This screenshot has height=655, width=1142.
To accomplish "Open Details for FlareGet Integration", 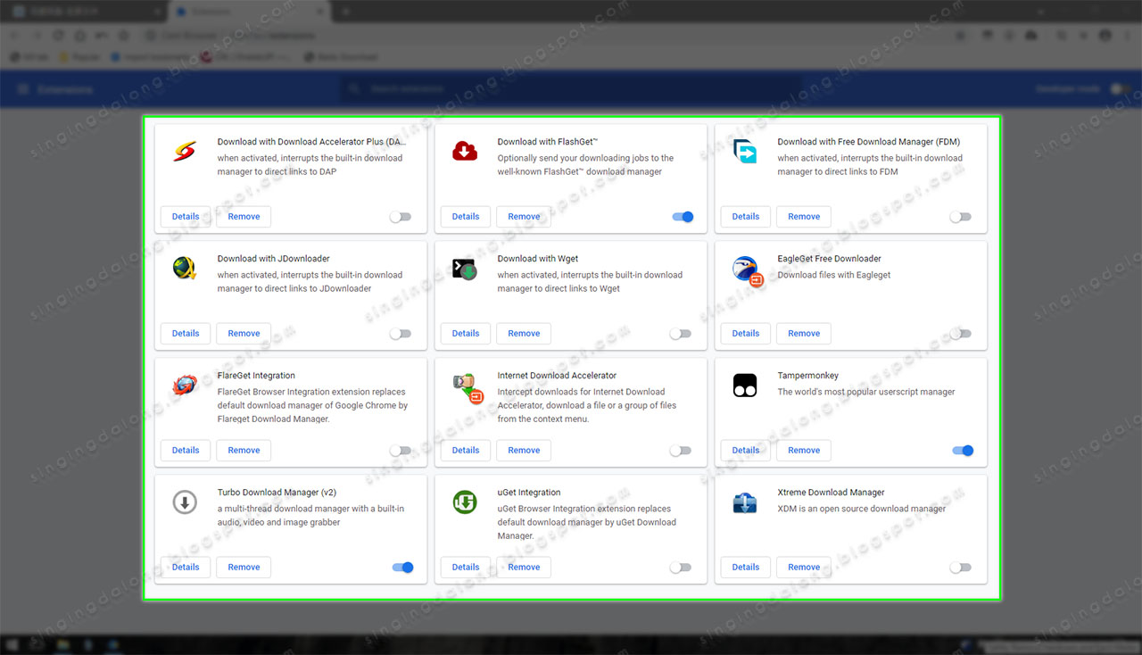I will point(186,451).
